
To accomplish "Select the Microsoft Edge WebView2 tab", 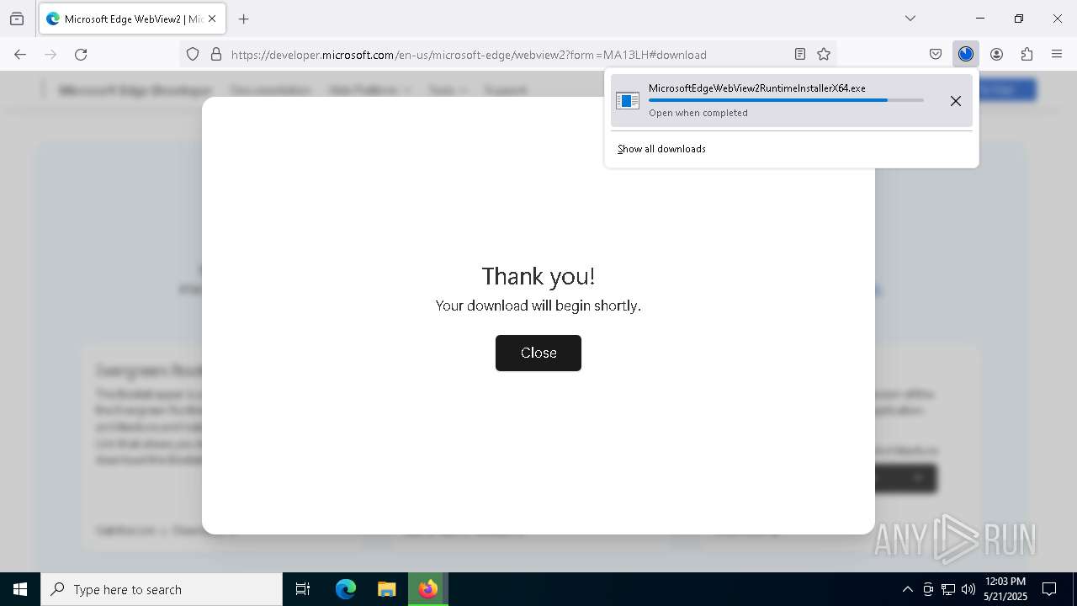I will 132,19.
